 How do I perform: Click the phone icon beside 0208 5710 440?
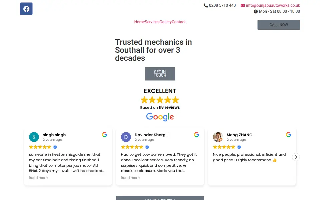[x=206, y=6]
